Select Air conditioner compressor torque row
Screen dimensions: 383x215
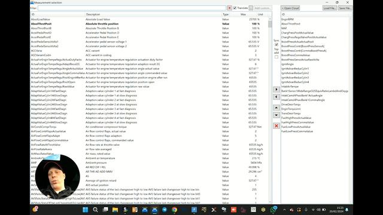coord(149,127)
